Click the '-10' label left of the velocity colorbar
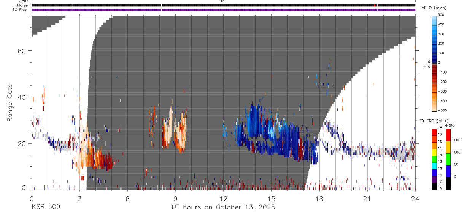Image resolution: width=467 pixels, height=215 pixels. [x=426, y=66]
